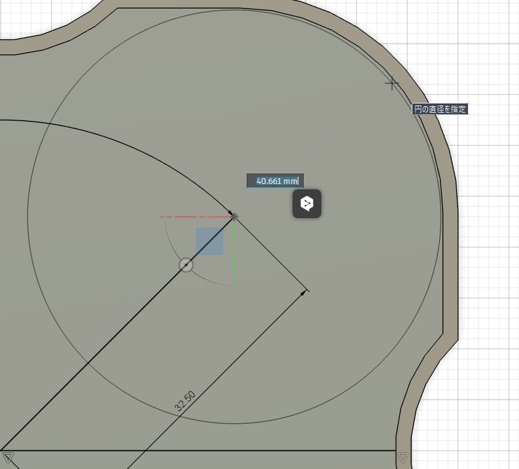
Task: Select the large preview circle outline
Action: (27, 216)
